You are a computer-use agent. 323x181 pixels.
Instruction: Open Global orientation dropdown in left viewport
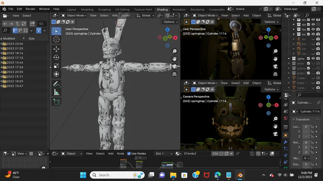pos(145,15)
